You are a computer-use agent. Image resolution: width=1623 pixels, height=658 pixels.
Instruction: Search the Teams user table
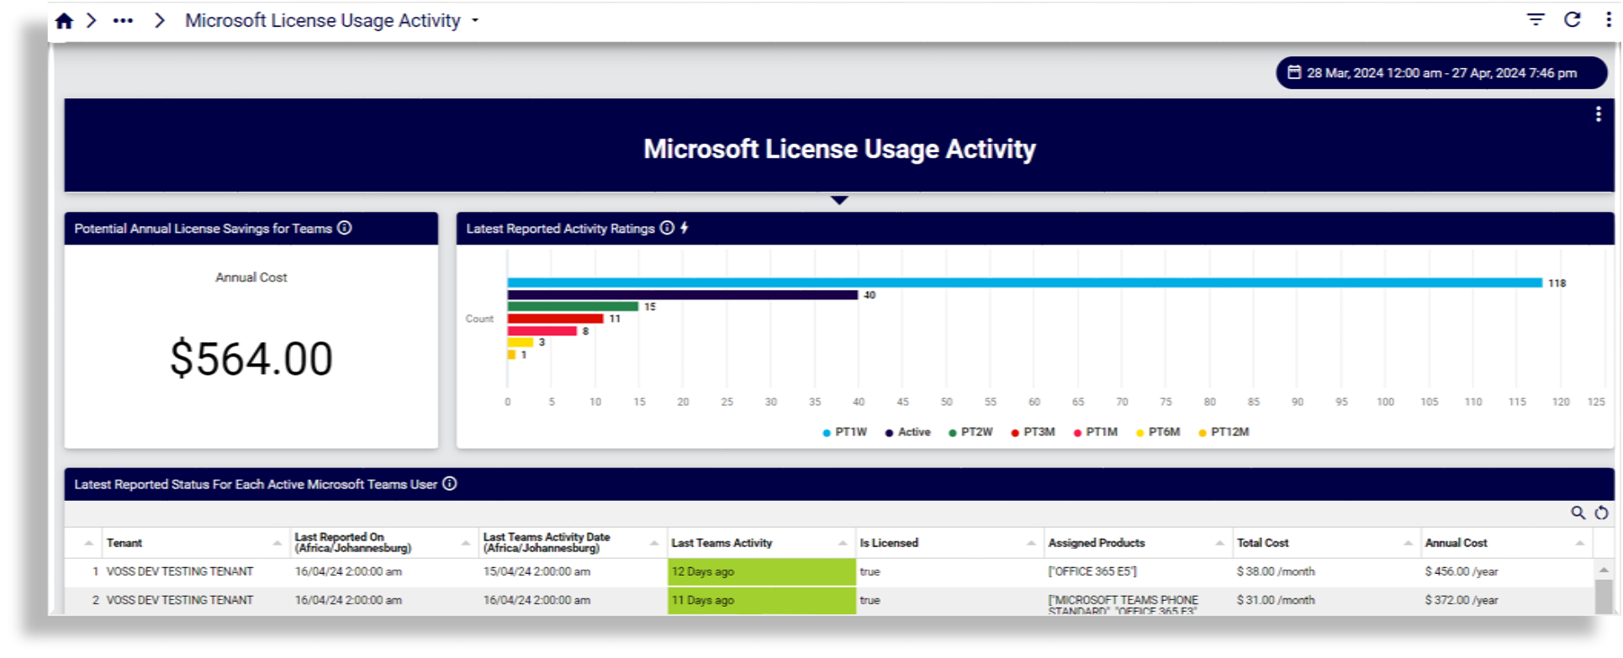1578,513
